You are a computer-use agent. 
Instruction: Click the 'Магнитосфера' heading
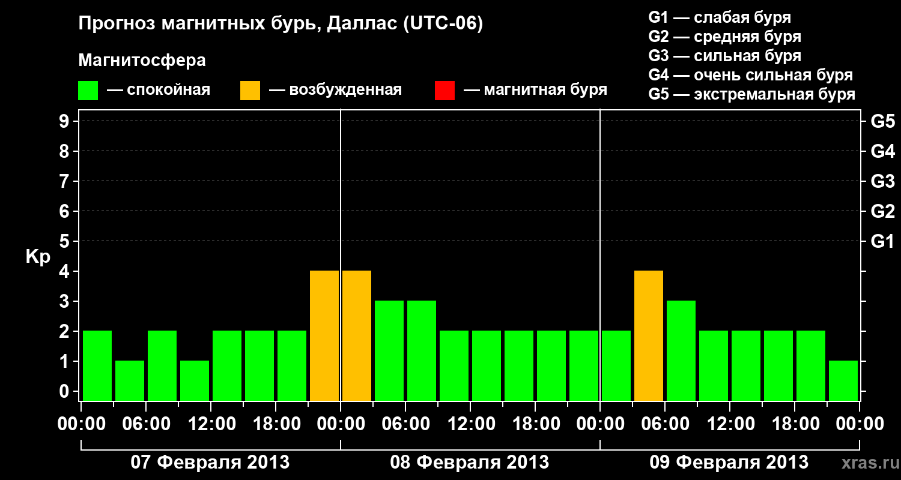pyautogui.click(x=142, y=61)
